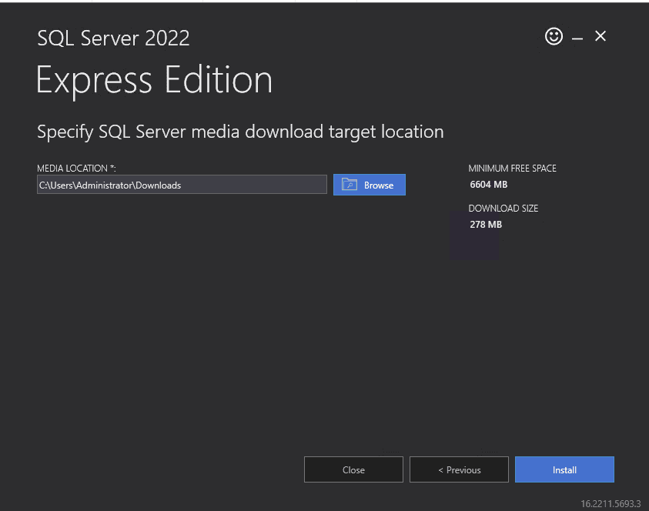The image size is (649, 511).
Task: Close the installer with the X icon
Action: click(x=600, y=36)
